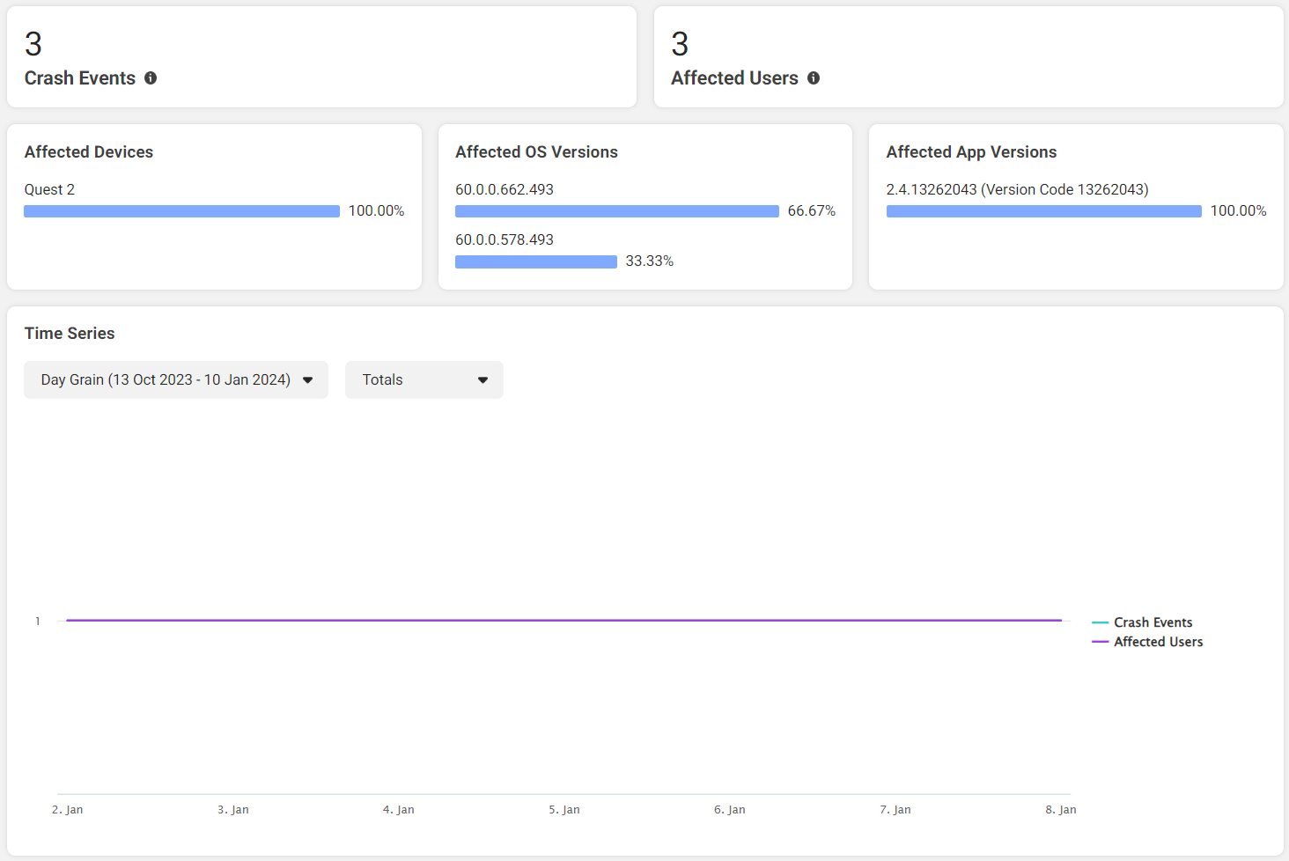Viewport: 1289px width, 861px height.
Task: Click the Affected App Versions heading
Action: pos(971,152)
